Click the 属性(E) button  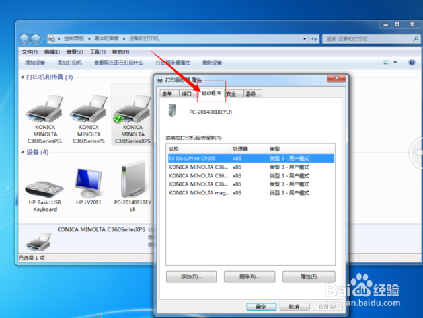pos(309,277)
